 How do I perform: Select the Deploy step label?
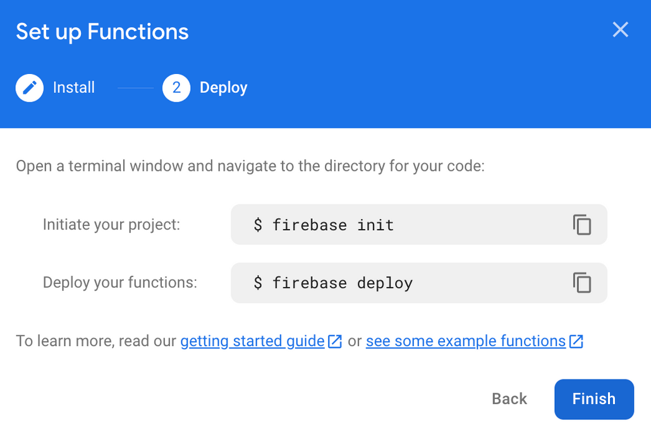[x=223, y=88]
